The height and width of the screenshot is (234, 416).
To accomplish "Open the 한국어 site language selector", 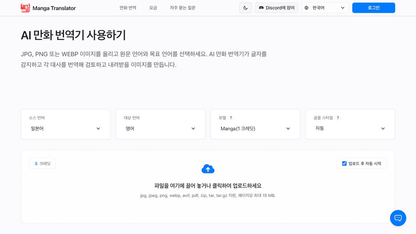I will [325, 8].
